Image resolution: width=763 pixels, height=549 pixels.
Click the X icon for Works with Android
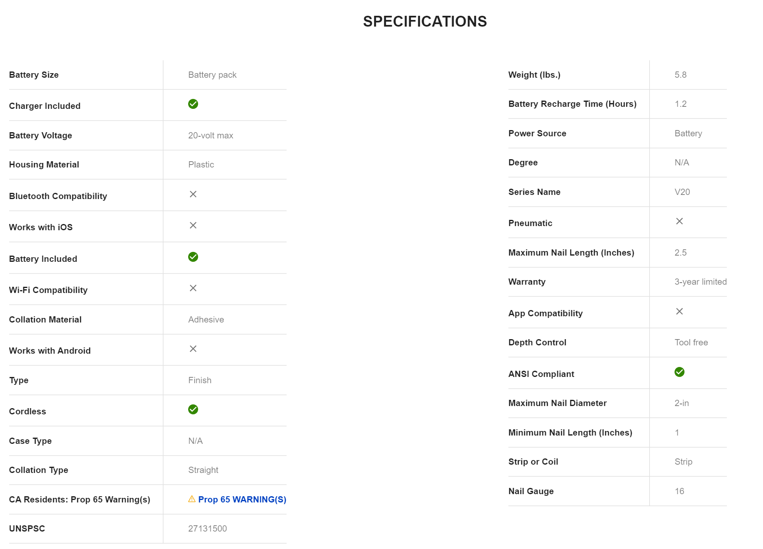[x=193, y=349]
